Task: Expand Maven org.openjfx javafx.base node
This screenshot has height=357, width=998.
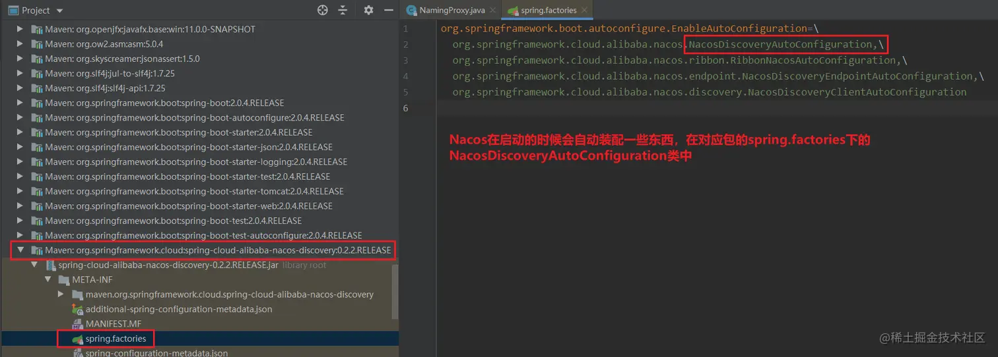Action: [20, 29]
